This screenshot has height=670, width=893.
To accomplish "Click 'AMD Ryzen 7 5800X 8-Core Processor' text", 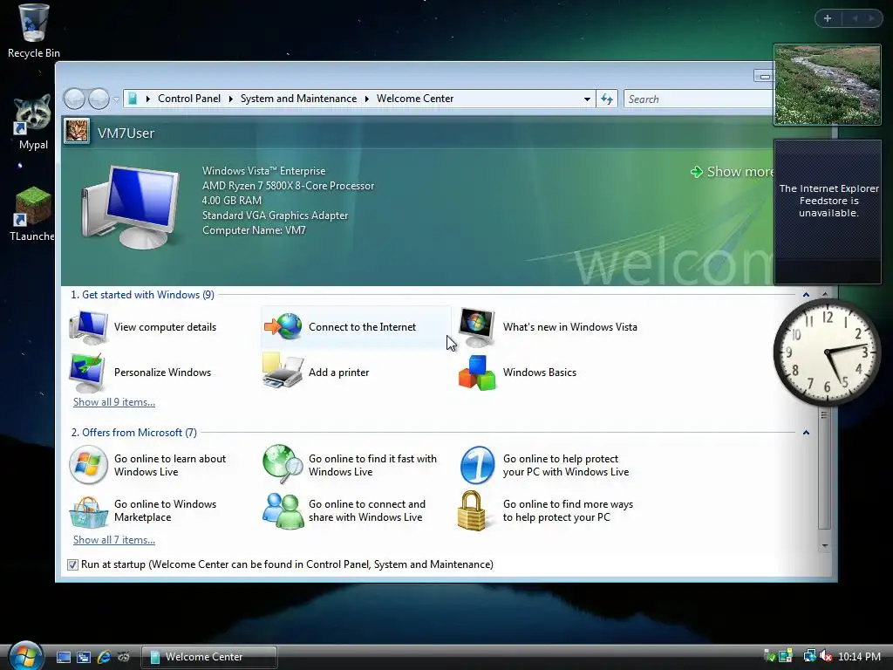I will pos(288,186).
